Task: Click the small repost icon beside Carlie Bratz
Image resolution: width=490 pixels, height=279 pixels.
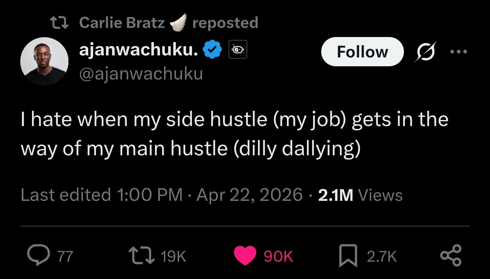Action: point(60,23)
